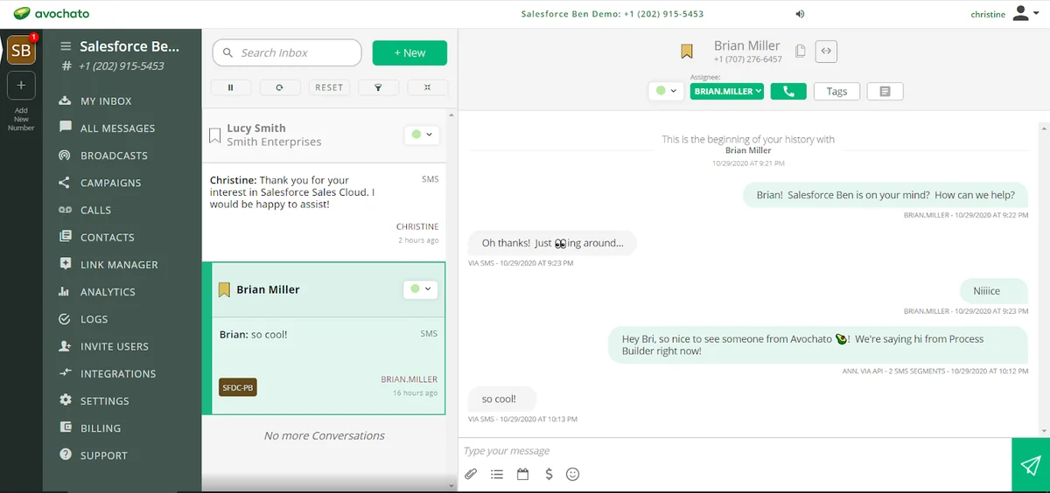
Task: Schedule message with calendar icon
Action: [523, 475]
